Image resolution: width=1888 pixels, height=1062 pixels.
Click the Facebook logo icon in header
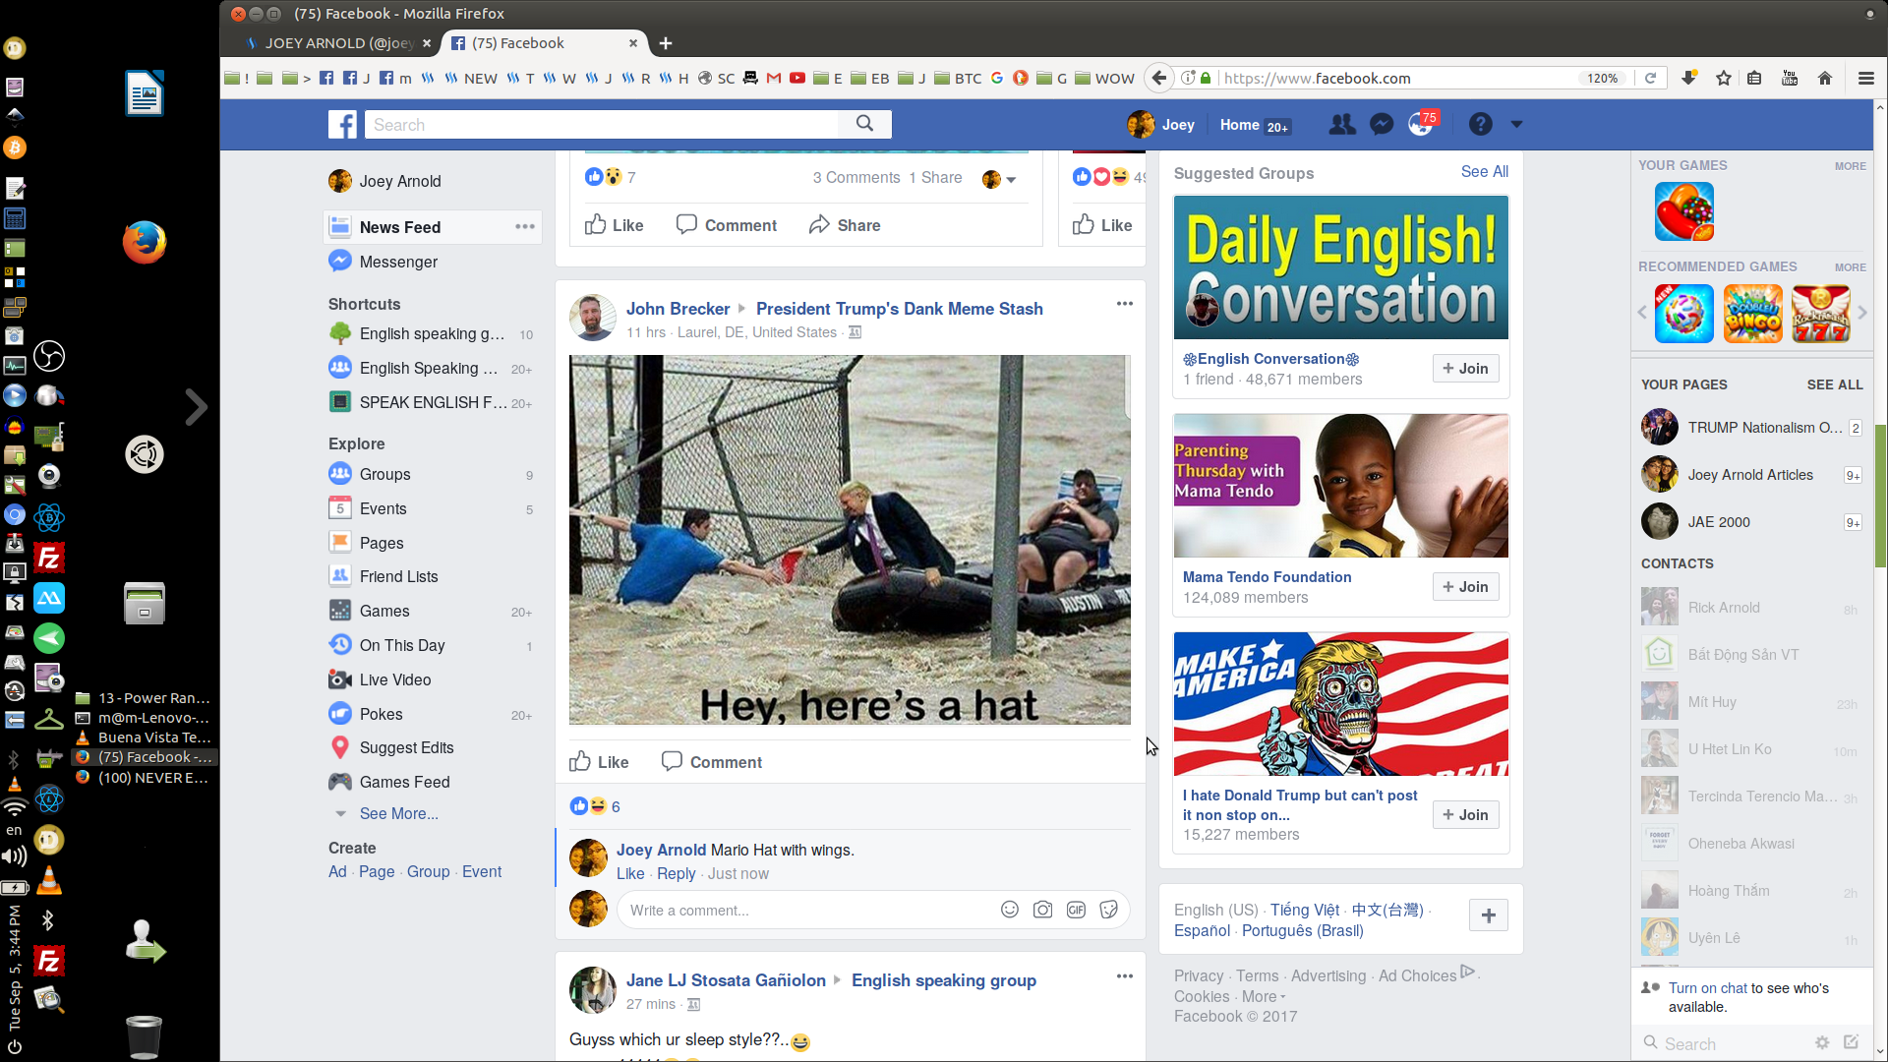coord(342,125)
